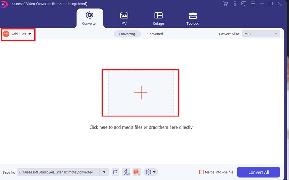
Task: Show the Converted list
Action: click(x=155, y=34)
